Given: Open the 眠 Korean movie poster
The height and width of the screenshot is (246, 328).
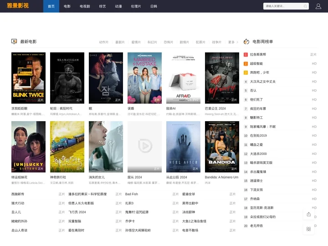Looking at the screenshot, I should [x=106, y=78].
